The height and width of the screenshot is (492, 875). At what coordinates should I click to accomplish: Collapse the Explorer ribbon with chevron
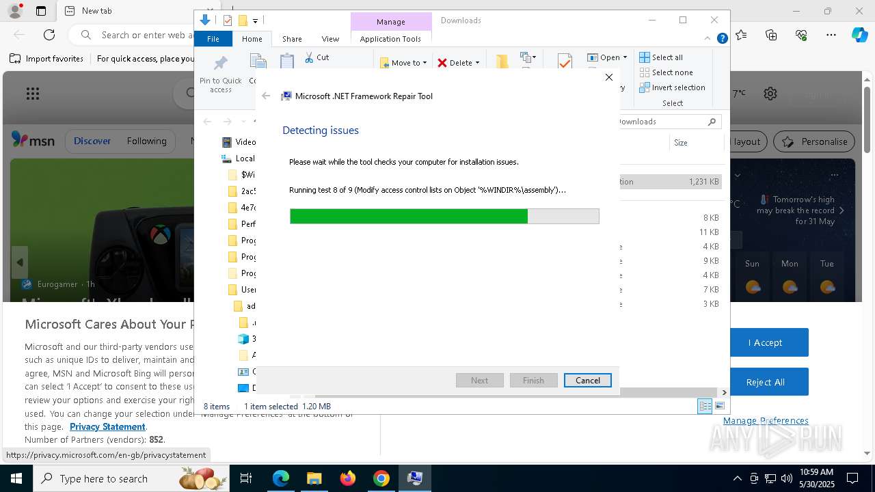[x=708, y=39]
